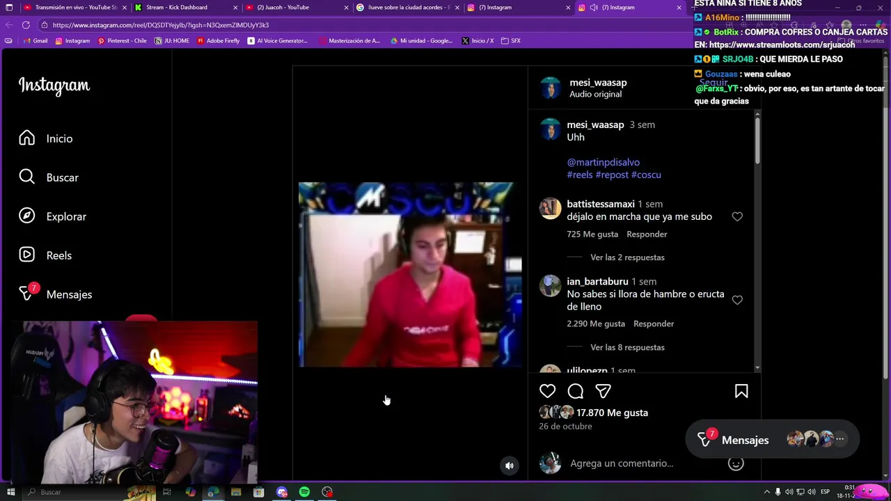This screenshot has height=501, width=891.
Task: Open Gmail bookmark
Action: [35, 41]
